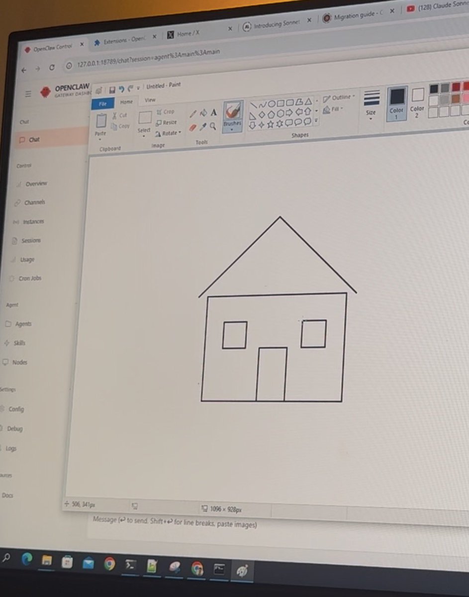This screenshot has width=469, height=597.
Task: Click the Resize button in Image group
Action: [166, 123]
